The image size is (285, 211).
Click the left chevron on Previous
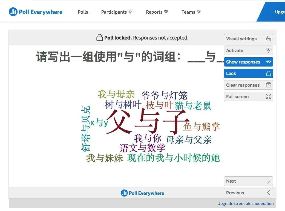269,193
